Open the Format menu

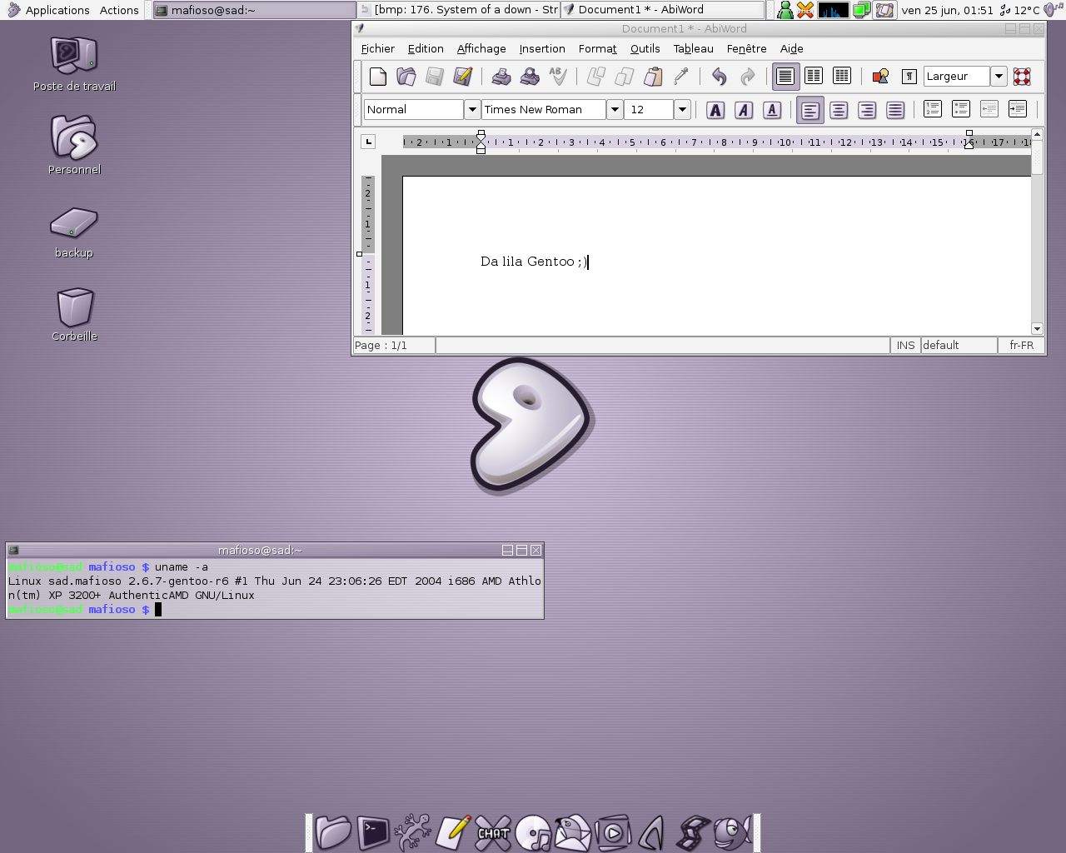point(598,49)
